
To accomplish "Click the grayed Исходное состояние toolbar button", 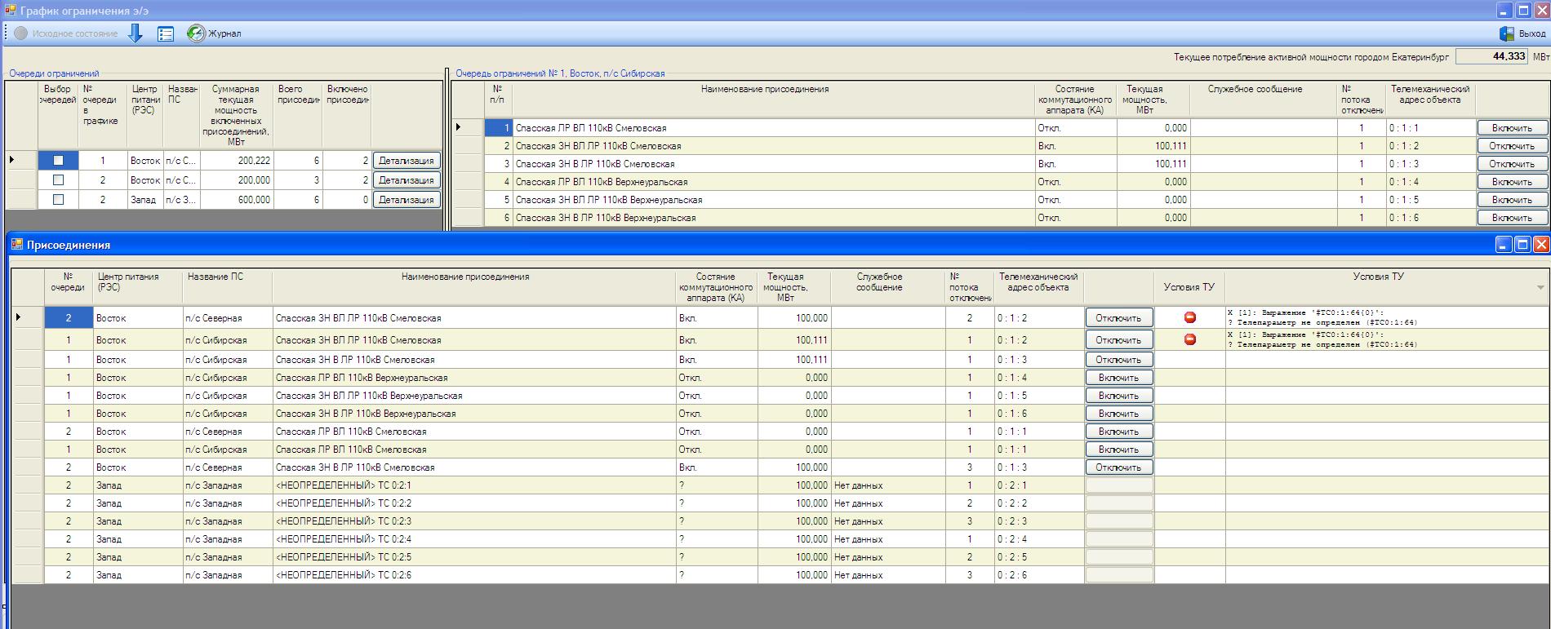I will click(66, 33).
